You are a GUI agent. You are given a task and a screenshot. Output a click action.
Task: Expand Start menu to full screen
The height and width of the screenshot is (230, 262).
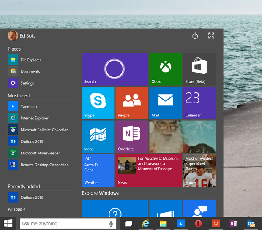211,36
